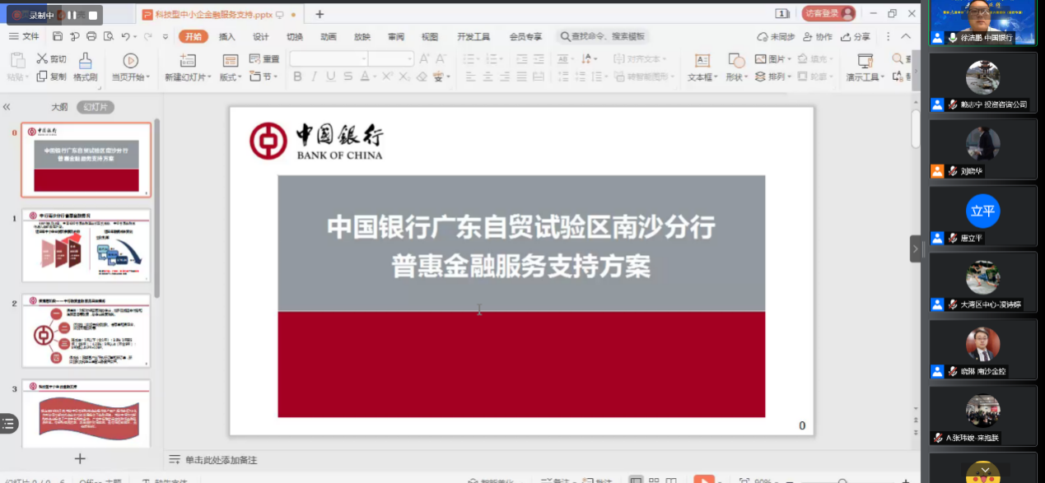Toggle bold formatting with the B button
Image resolution: width=1045 pixels, height=483 pixels.
click(297, 76)
